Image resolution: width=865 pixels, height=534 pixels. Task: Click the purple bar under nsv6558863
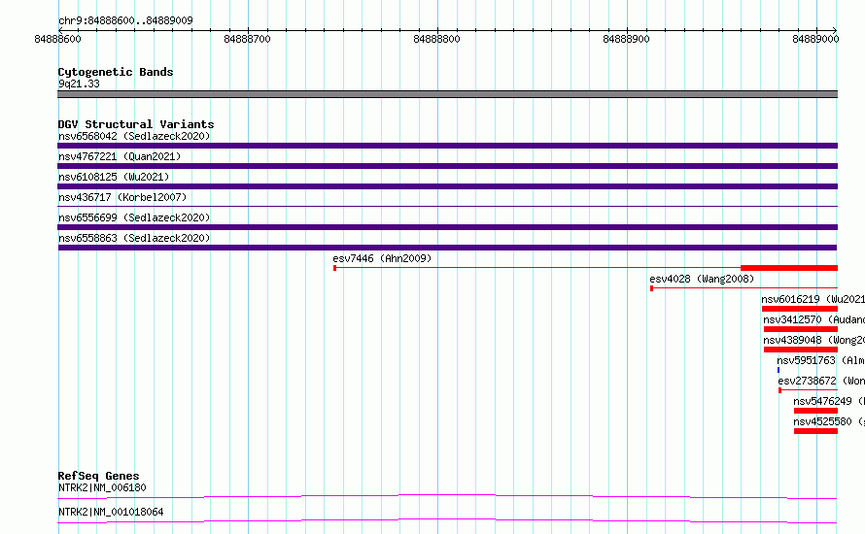[x=447, y=248]
